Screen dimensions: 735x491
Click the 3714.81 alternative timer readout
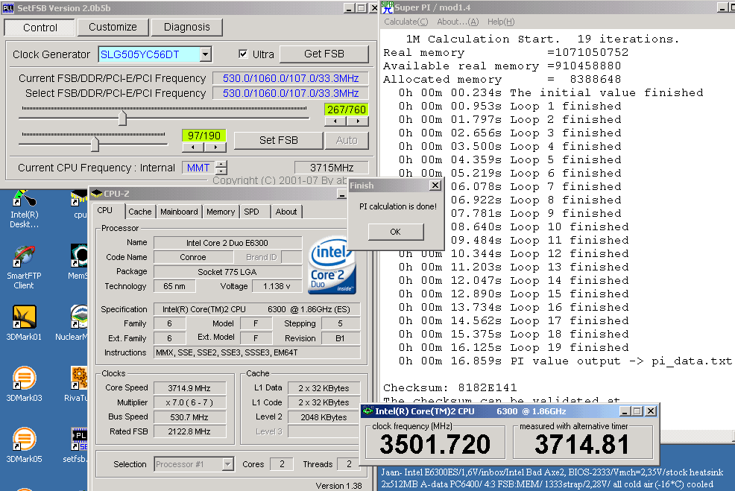[x=582, y=444]
